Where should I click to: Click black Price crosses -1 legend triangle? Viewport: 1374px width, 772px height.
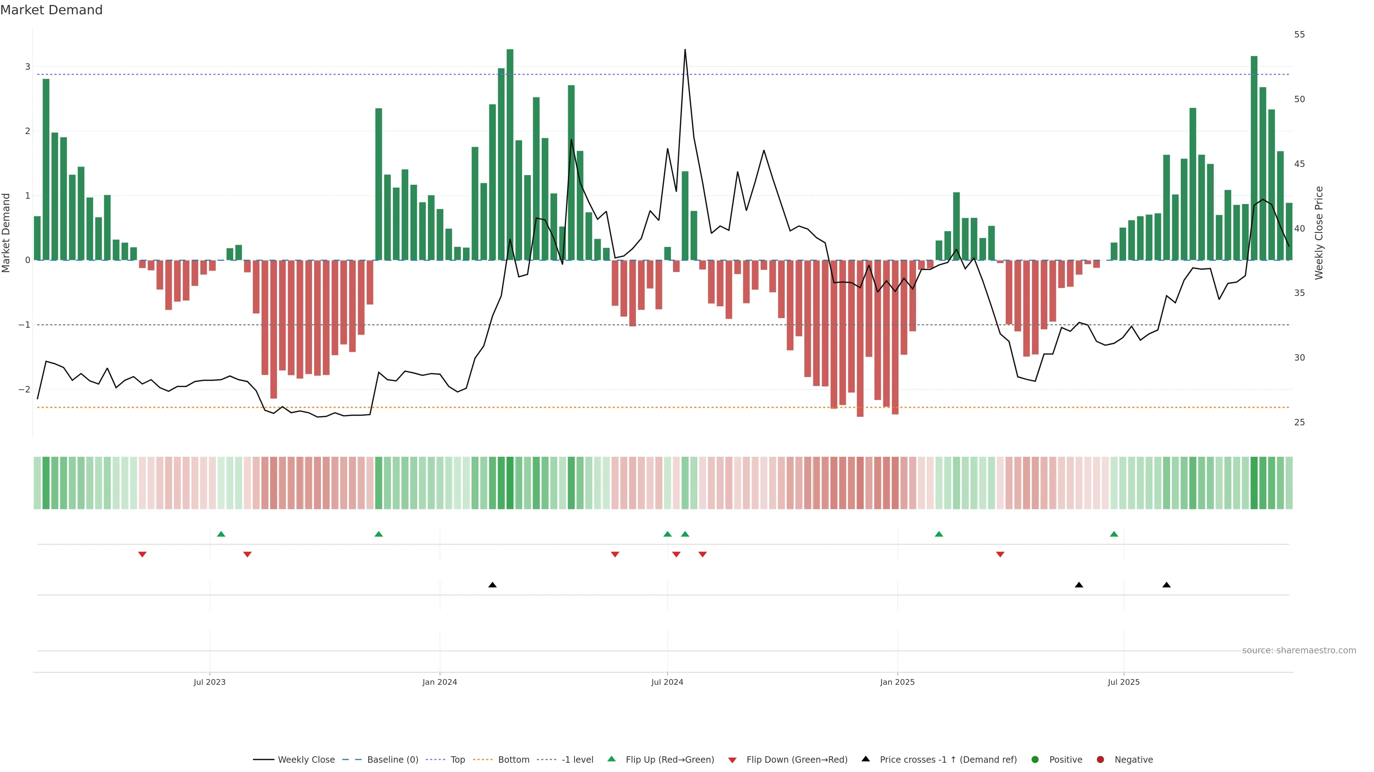click(866, 759)
